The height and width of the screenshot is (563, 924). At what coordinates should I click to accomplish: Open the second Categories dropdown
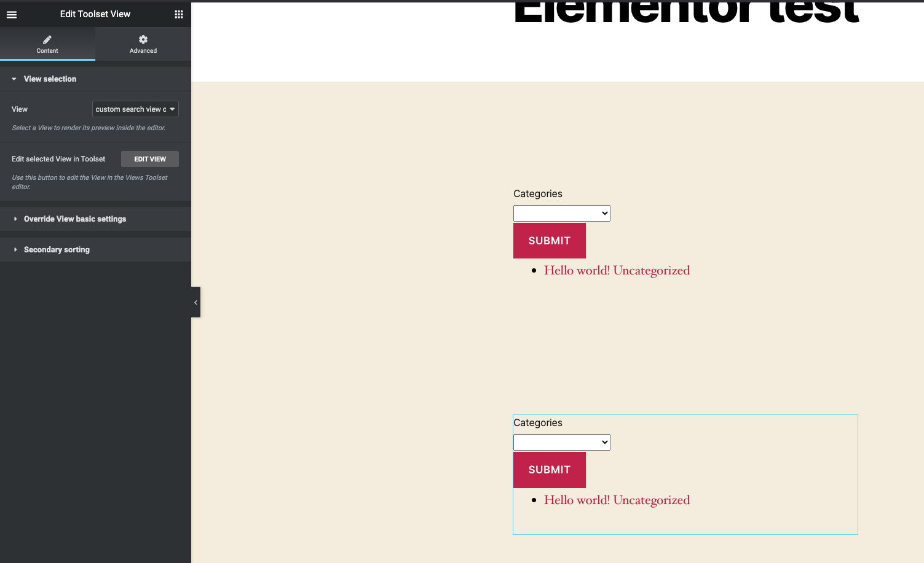point(562,442)
